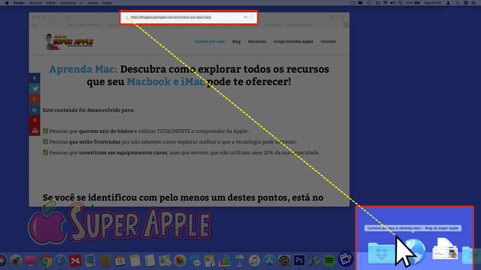Open the 'Grupo Dúvidas Apple' link
481x270 pixels.
tap(293, 42)
